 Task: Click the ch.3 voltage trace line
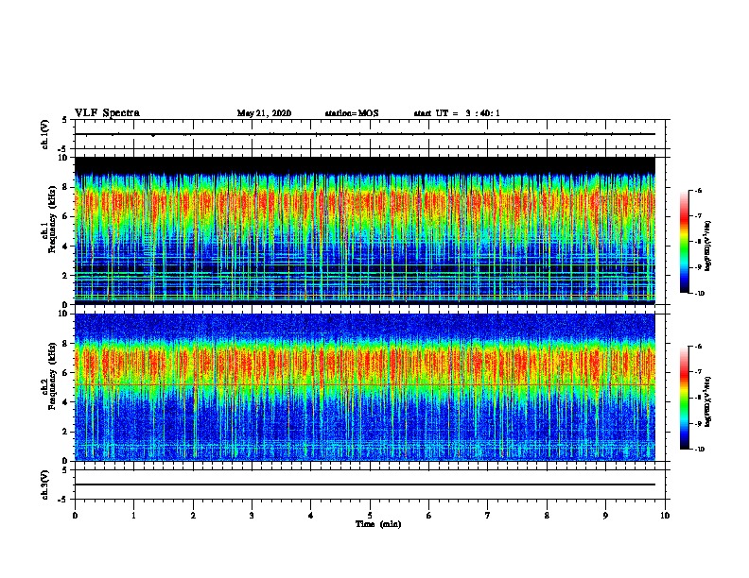click(x=365, y=484)
